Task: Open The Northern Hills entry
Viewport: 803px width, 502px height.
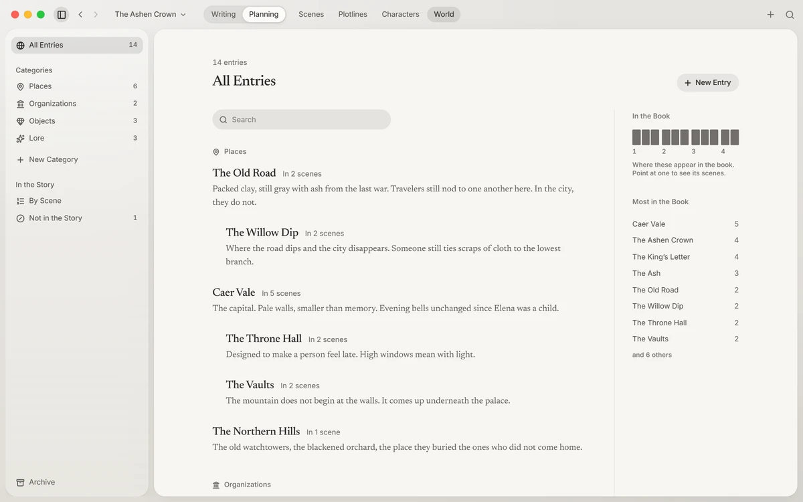Action: click(256, 431)
